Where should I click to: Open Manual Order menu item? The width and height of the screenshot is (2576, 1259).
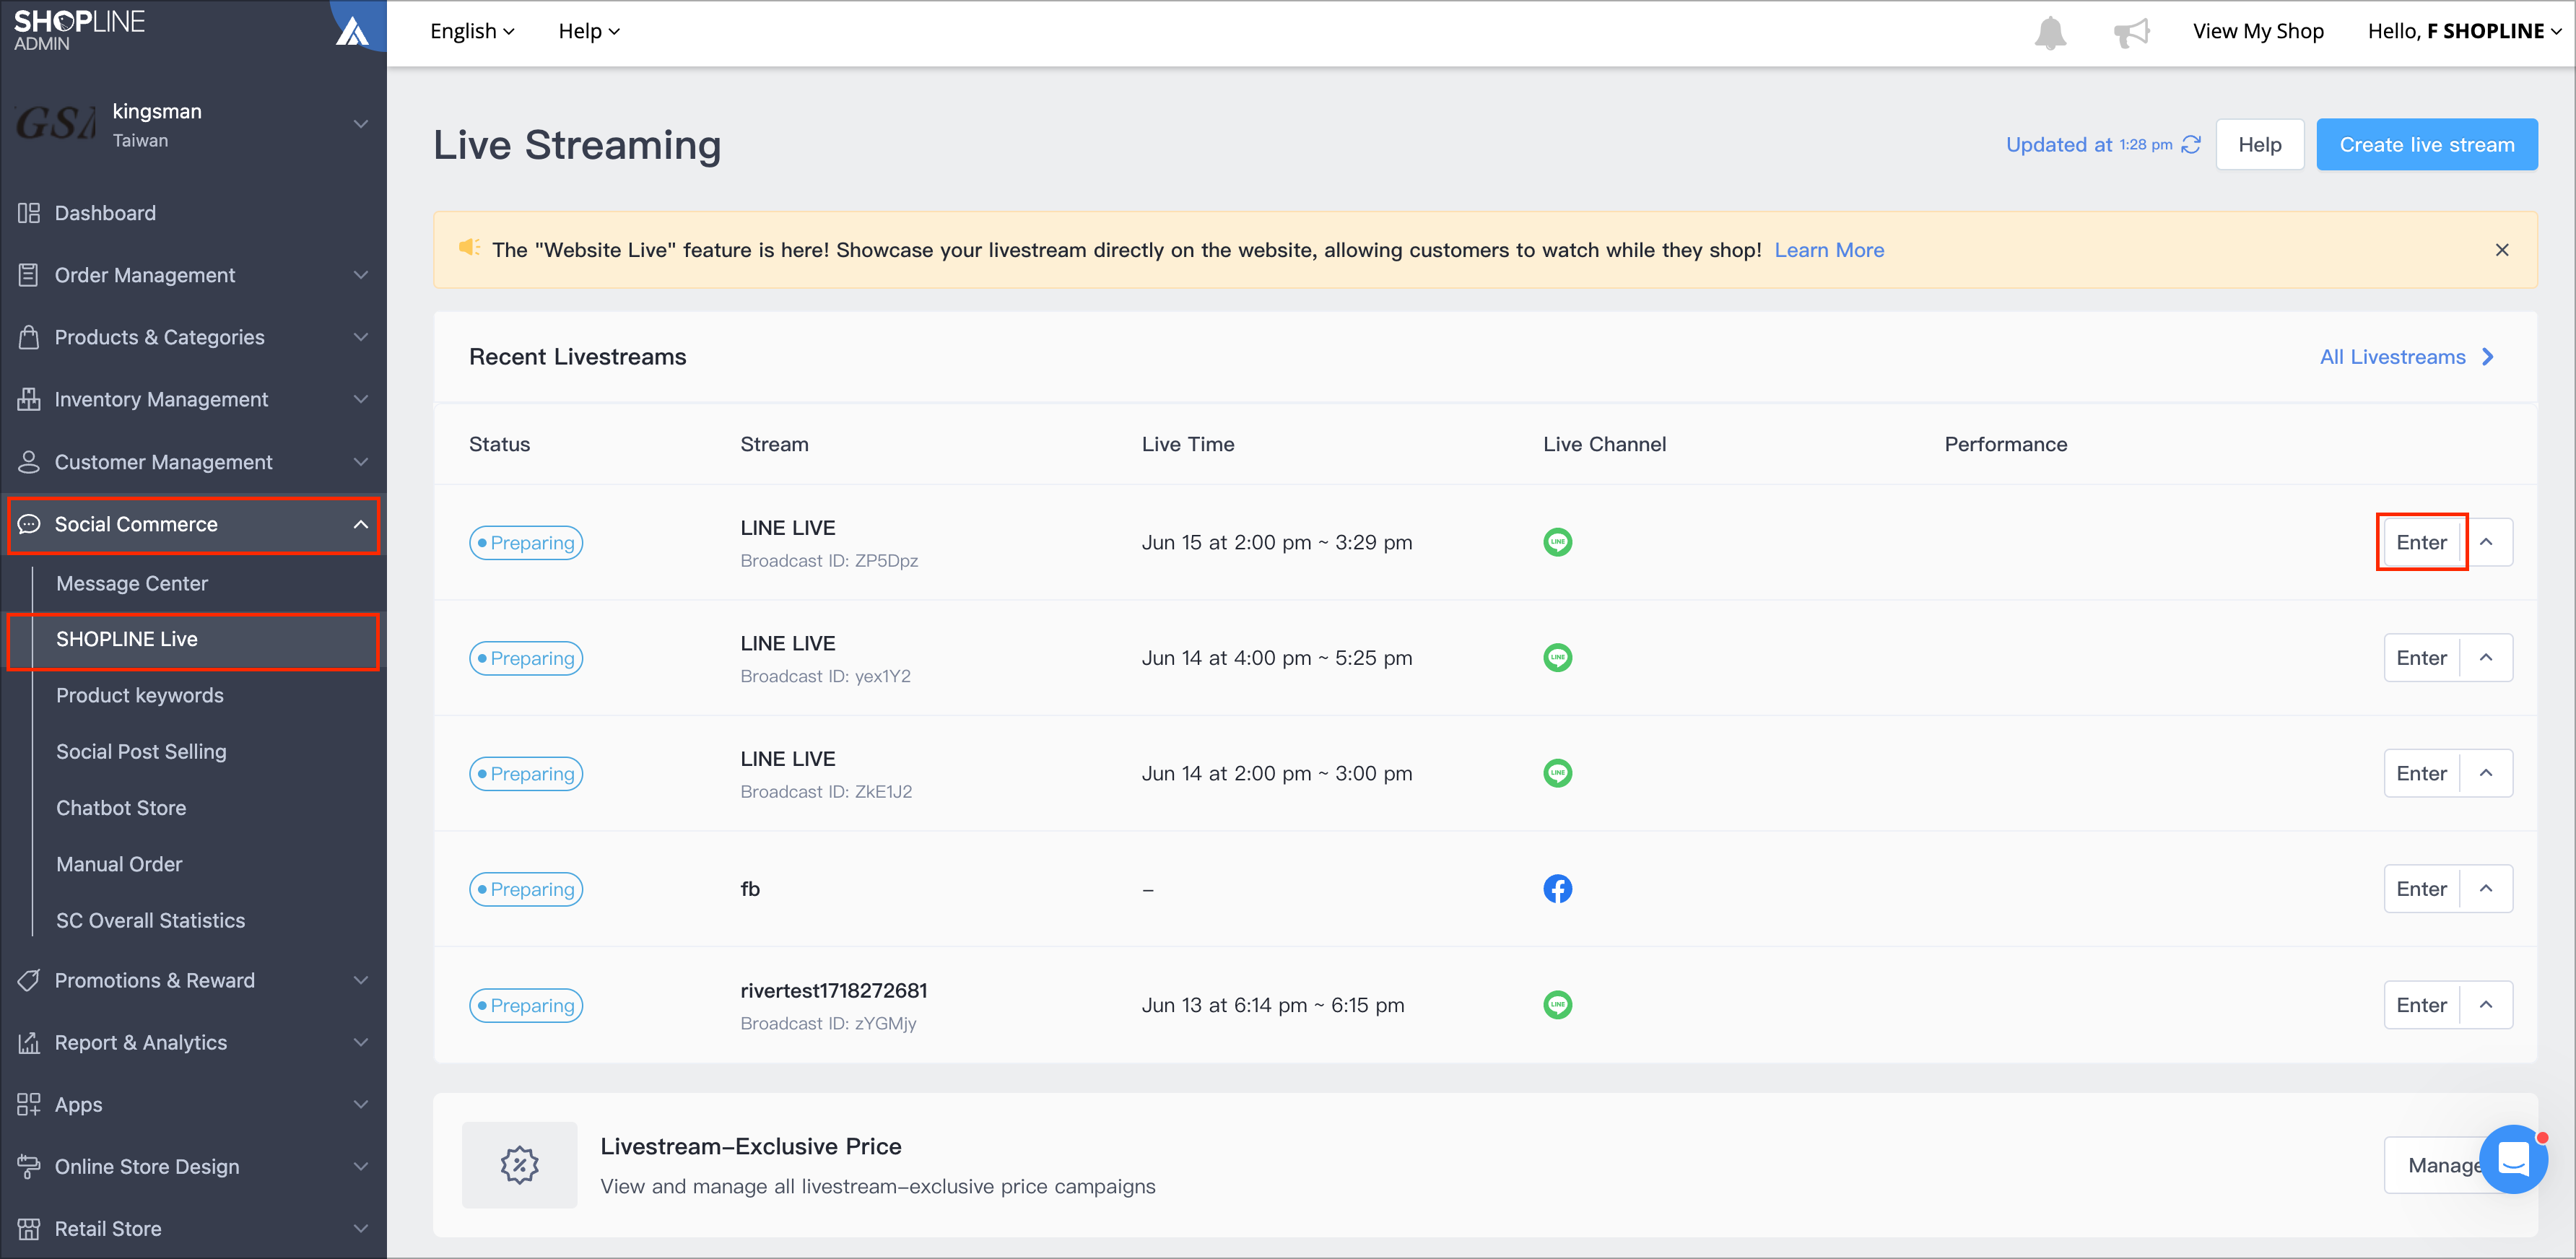[119, 864]
